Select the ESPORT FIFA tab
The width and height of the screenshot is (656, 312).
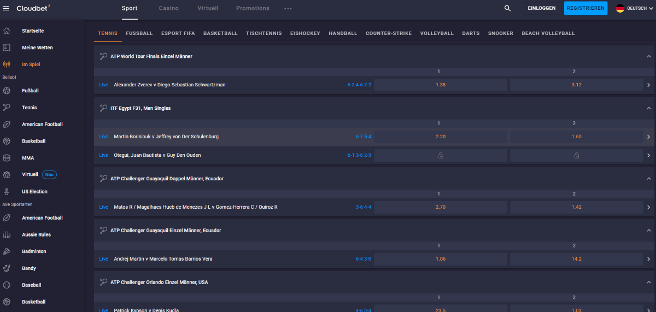(178, 33)
